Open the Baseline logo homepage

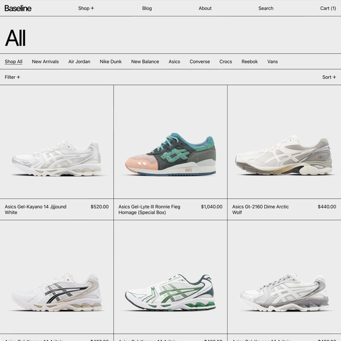18,9
